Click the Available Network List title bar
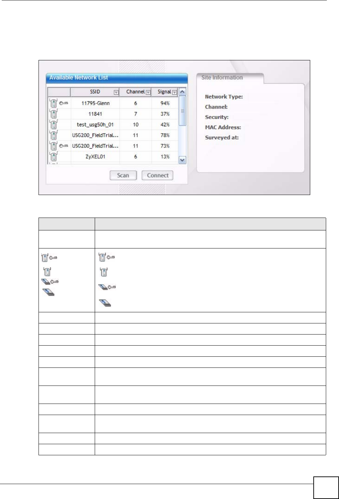The width and height of the screenshot is (339, 499). pyautogui.click(x=117, y=78)
